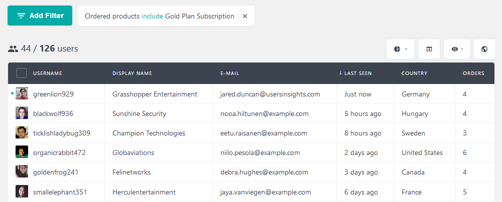Image resolution: width=502 pixels, height=202 pixels.
Task: Open the globe map view
Action: click(x=484, y=49)
